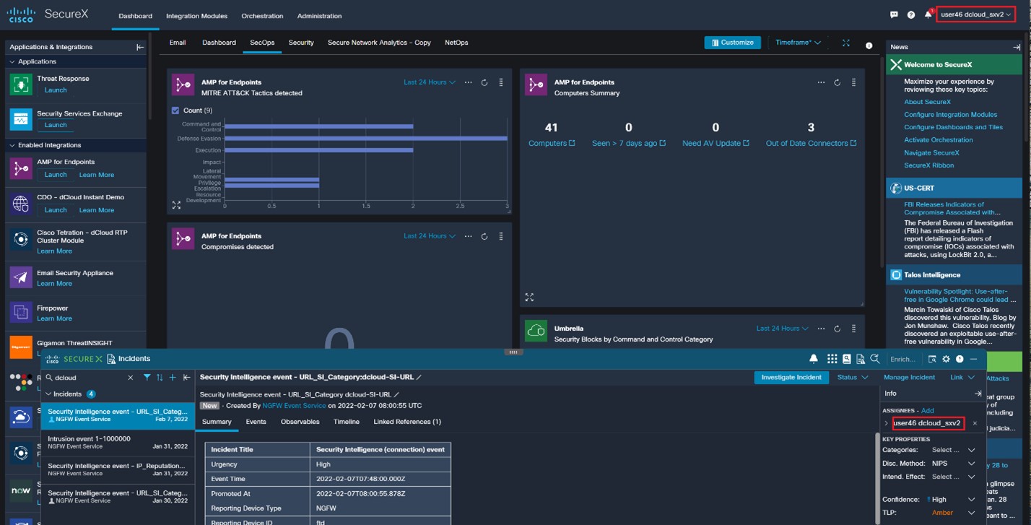The image size is (1031, 525).
Task: Filter the incidents list
Action: point(147,377)
